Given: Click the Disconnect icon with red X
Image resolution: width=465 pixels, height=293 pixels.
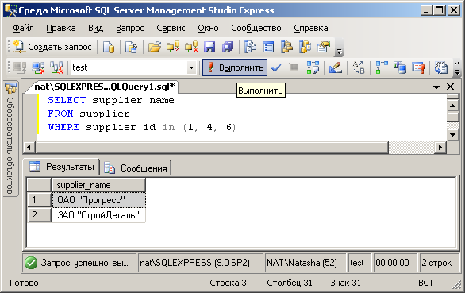Looking at the screenshot, I should point(38,67).
